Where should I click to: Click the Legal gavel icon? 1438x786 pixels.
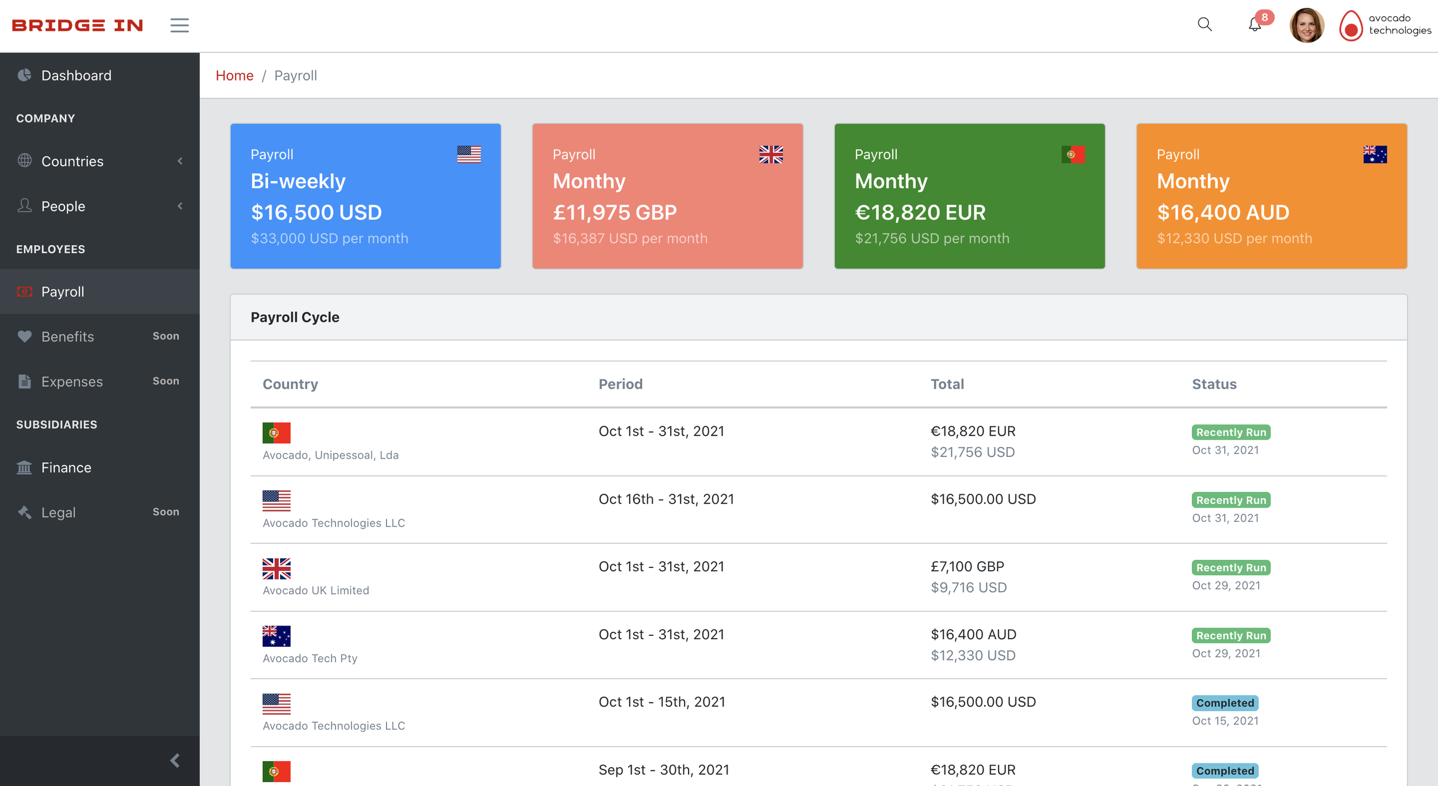(25, 512)
